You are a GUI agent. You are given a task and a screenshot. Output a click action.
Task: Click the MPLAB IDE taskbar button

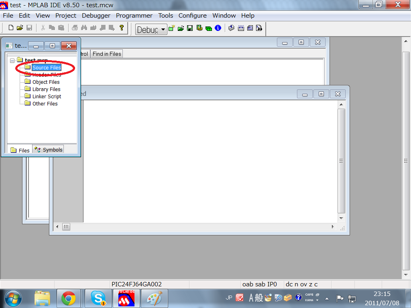[126, 298]
